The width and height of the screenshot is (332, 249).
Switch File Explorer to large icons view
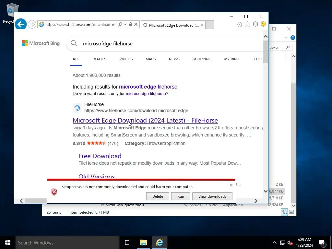[291, 212]
